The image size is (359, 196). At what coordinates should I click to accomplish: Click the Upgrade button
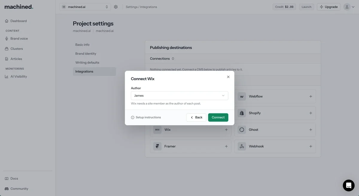[328, 7]
